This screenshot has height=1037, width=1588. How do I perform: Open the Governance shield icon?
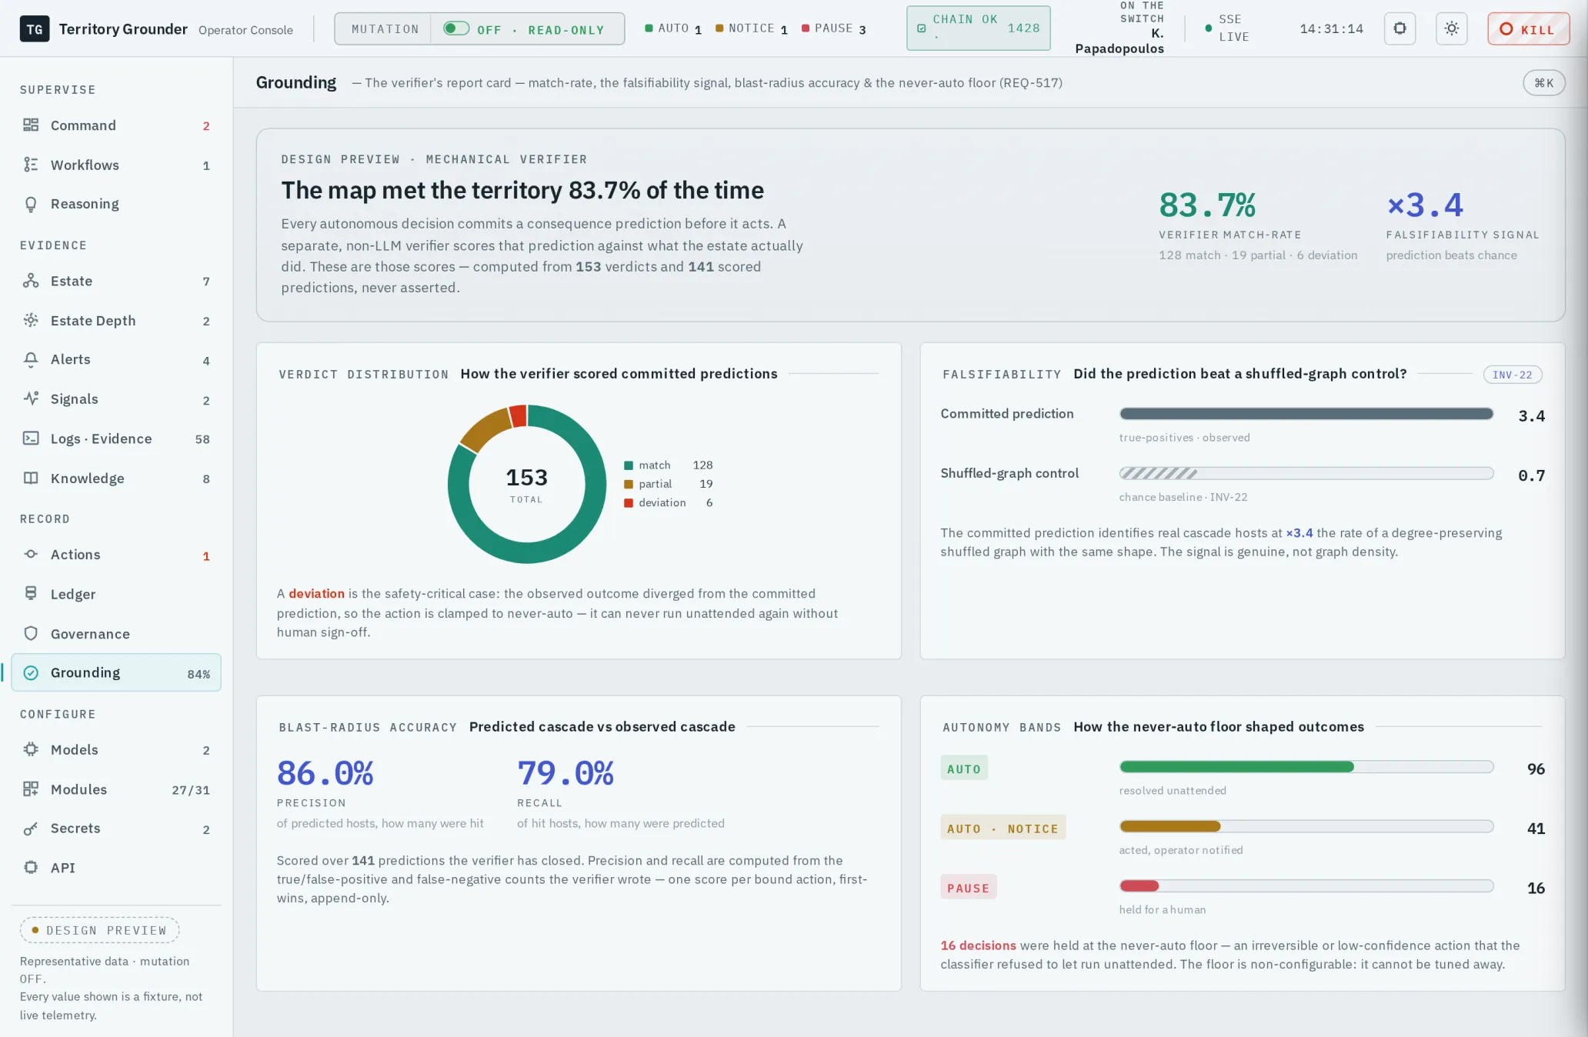pos(31,634)
